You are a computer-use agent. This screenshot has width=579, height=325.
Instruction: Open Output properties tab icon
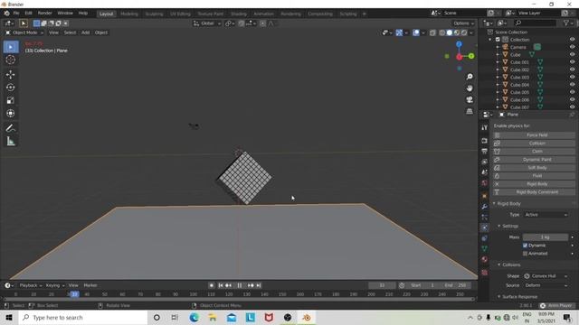pyautogui.click(x=485, y=151)
